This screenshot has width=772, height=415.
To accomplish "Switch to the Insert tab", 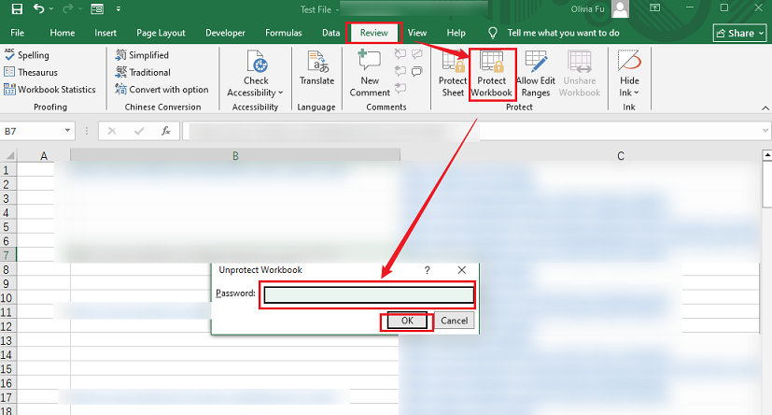I will pos(105,33).
